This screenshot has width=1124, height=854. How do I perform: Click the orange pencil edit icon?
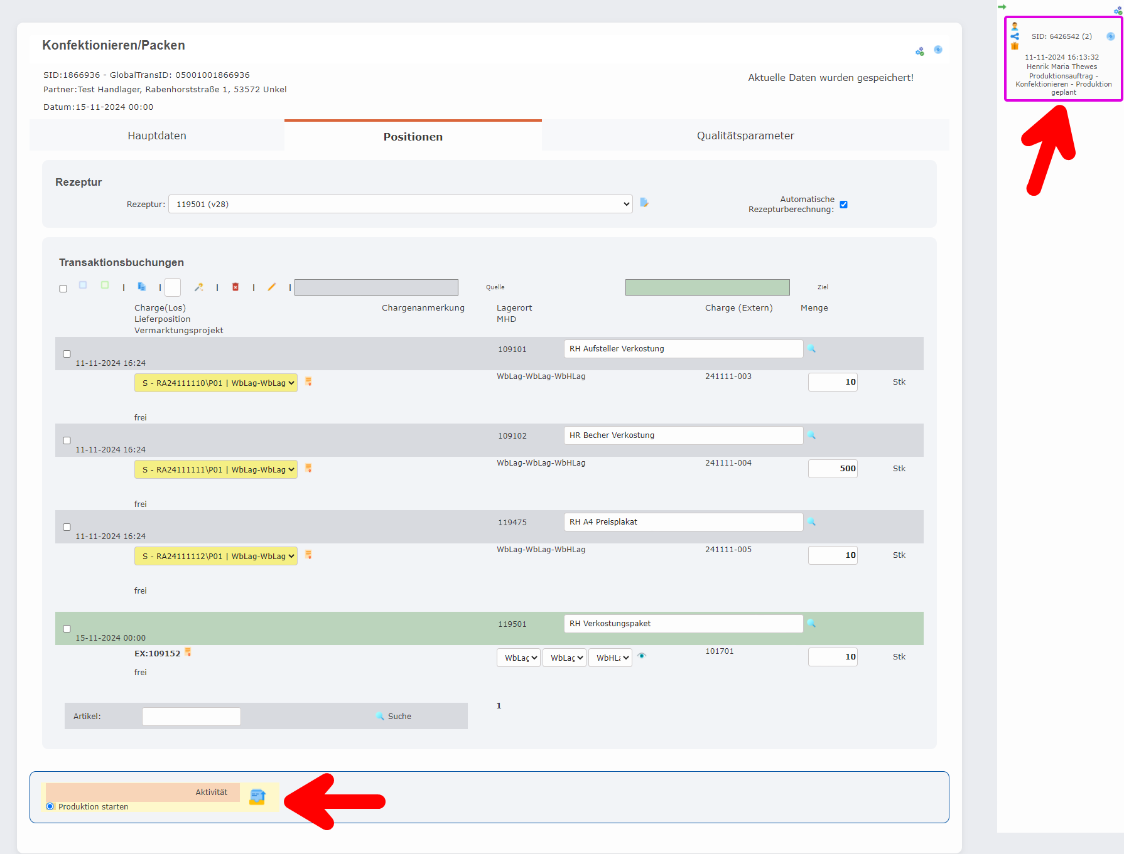271,287
